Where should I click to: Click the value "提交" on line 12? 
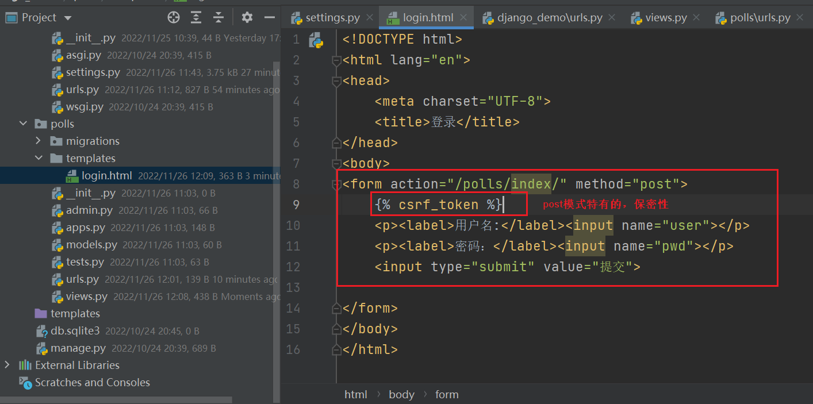point(612,267)
